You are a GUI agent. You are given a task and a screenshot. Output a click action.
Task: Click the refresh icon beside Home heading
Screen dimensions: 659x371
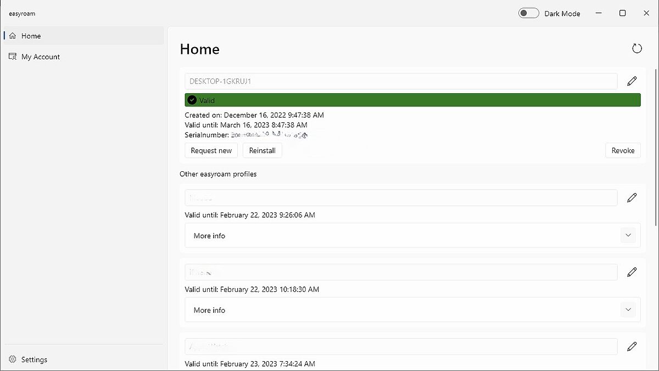tap(636, 49)
